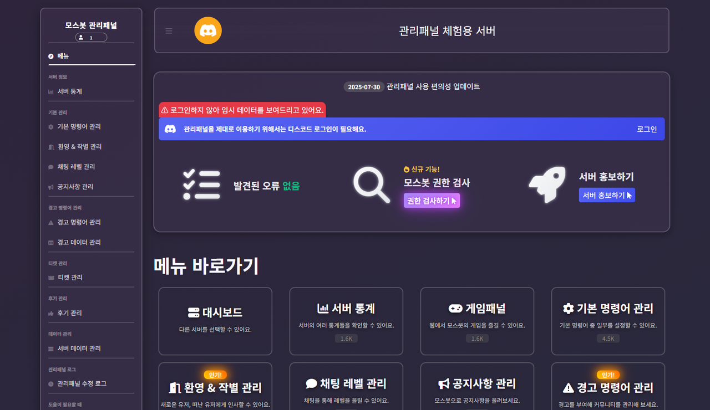Open the 게임패널 shortcut card

[x=477, y=321]
